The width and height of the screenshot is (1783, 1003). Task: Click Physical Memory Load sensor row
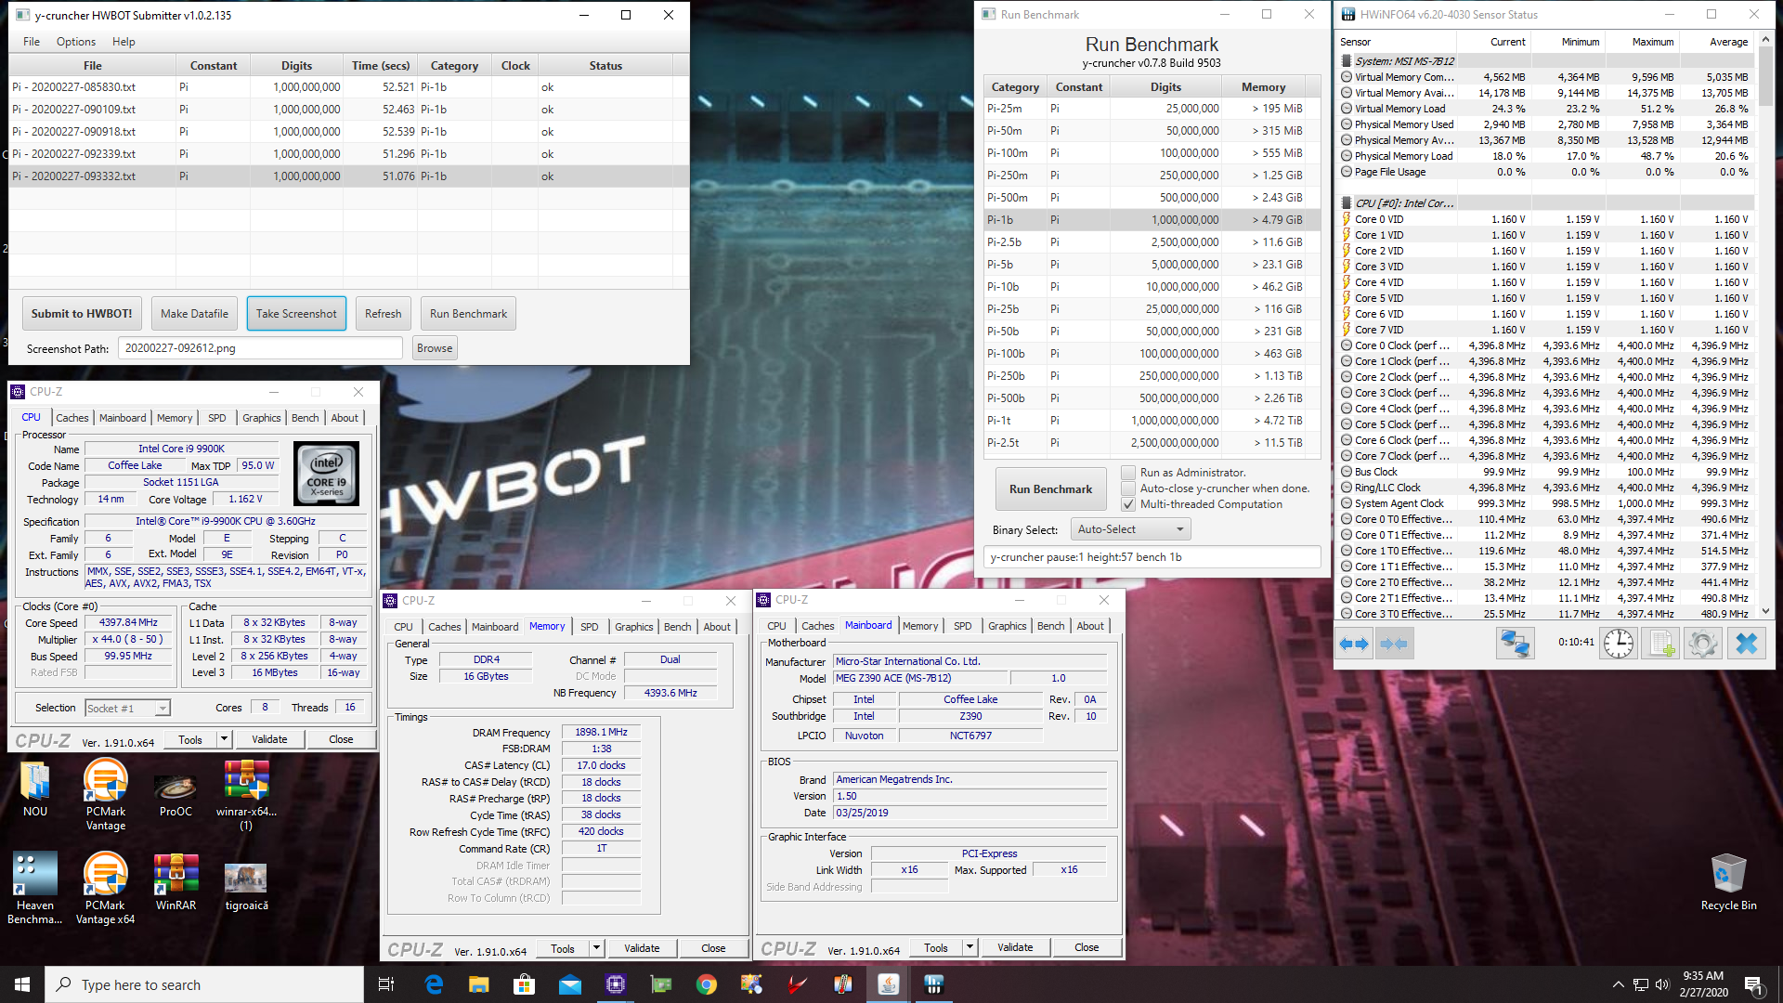point(1546,156)
